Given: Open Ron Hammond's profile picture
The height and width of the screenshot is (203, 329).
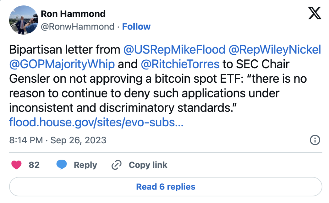Looking at the screenshot, I should pos(22,20).
